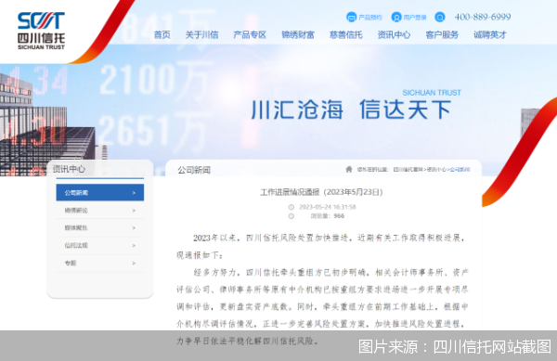
Task: Open the 诚聘英才 menu item
Action: point(490,34)
